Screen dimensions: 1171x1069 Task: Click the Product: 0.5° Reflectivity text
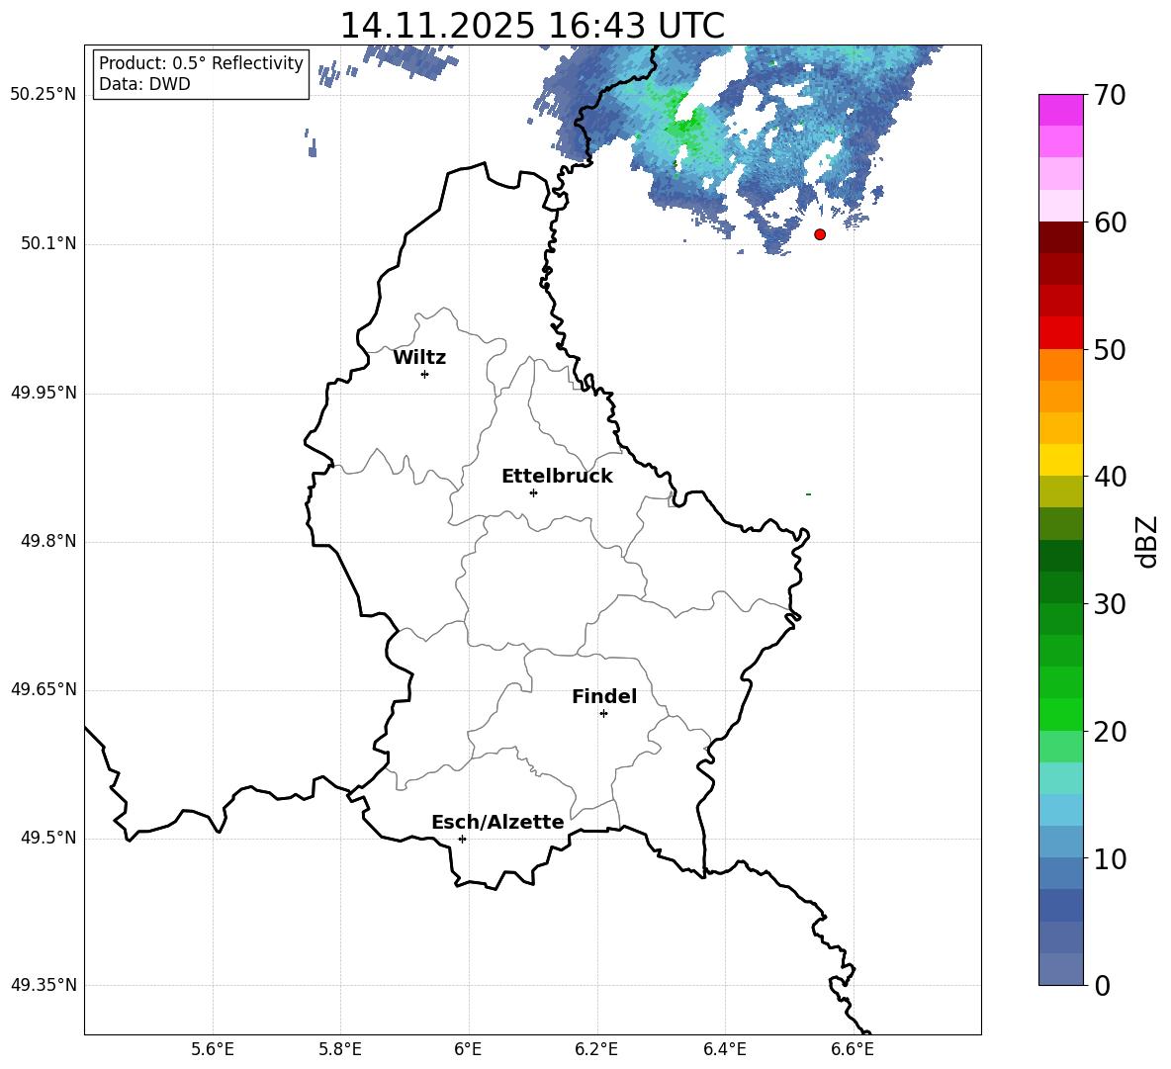tap(201, 63)
